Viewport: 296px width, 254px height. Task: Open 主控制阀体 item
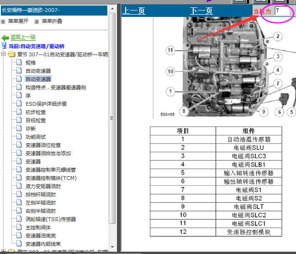(x=38, y=227)
